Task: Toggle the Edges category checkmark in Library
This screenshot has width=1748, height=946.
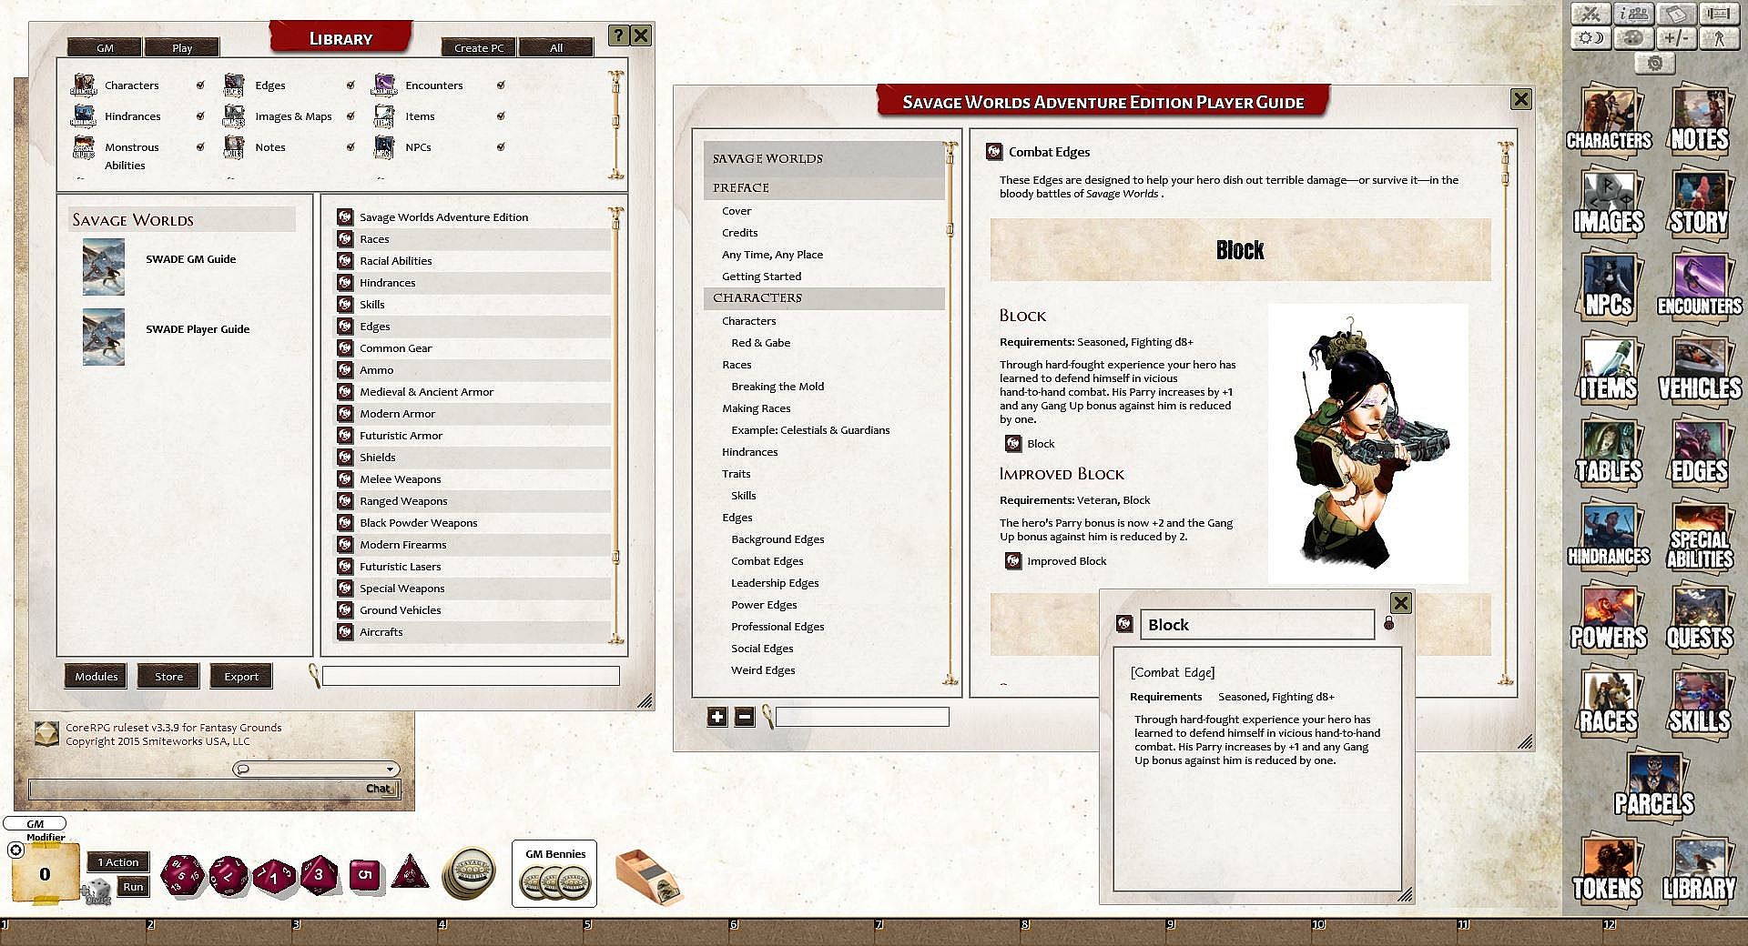Action: (351, 86)
